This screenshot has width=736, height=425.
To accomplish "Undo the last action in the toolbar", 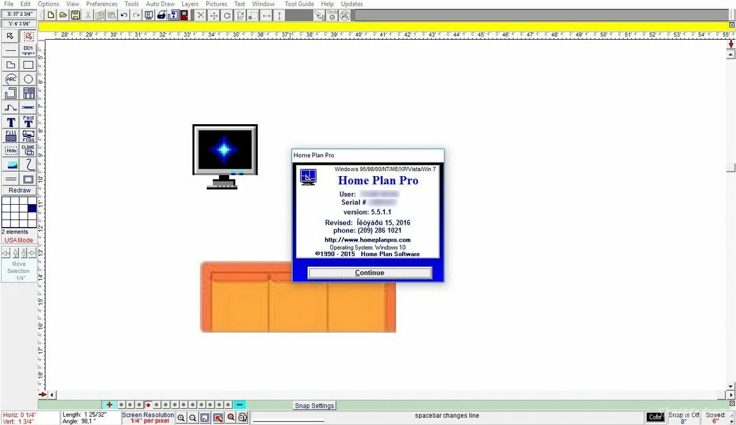I will tap(124, 15).
